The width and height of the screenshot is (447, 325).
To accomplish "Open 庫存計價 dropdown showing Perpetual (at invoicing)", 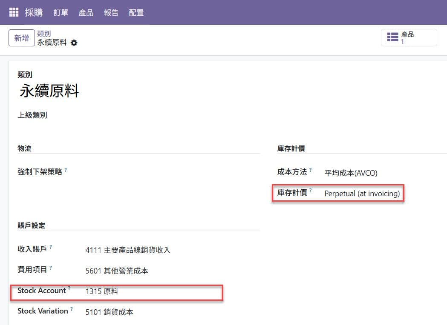I will (362, 194).
